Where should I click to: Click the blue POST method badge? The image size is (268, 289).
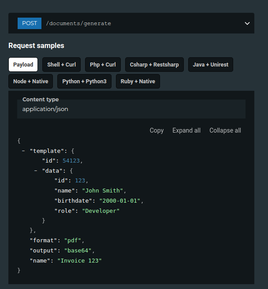(x=30, y=23)
